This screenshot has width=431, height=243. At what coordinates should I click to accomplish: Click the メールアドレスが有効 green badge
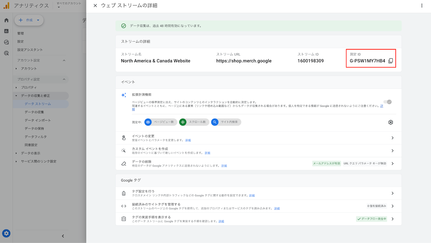coord(326,163)
